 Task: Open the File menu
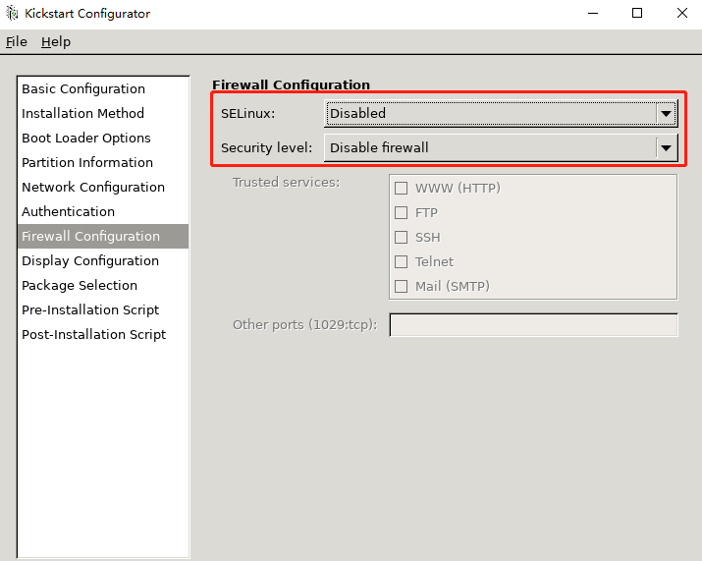(17, 41)
